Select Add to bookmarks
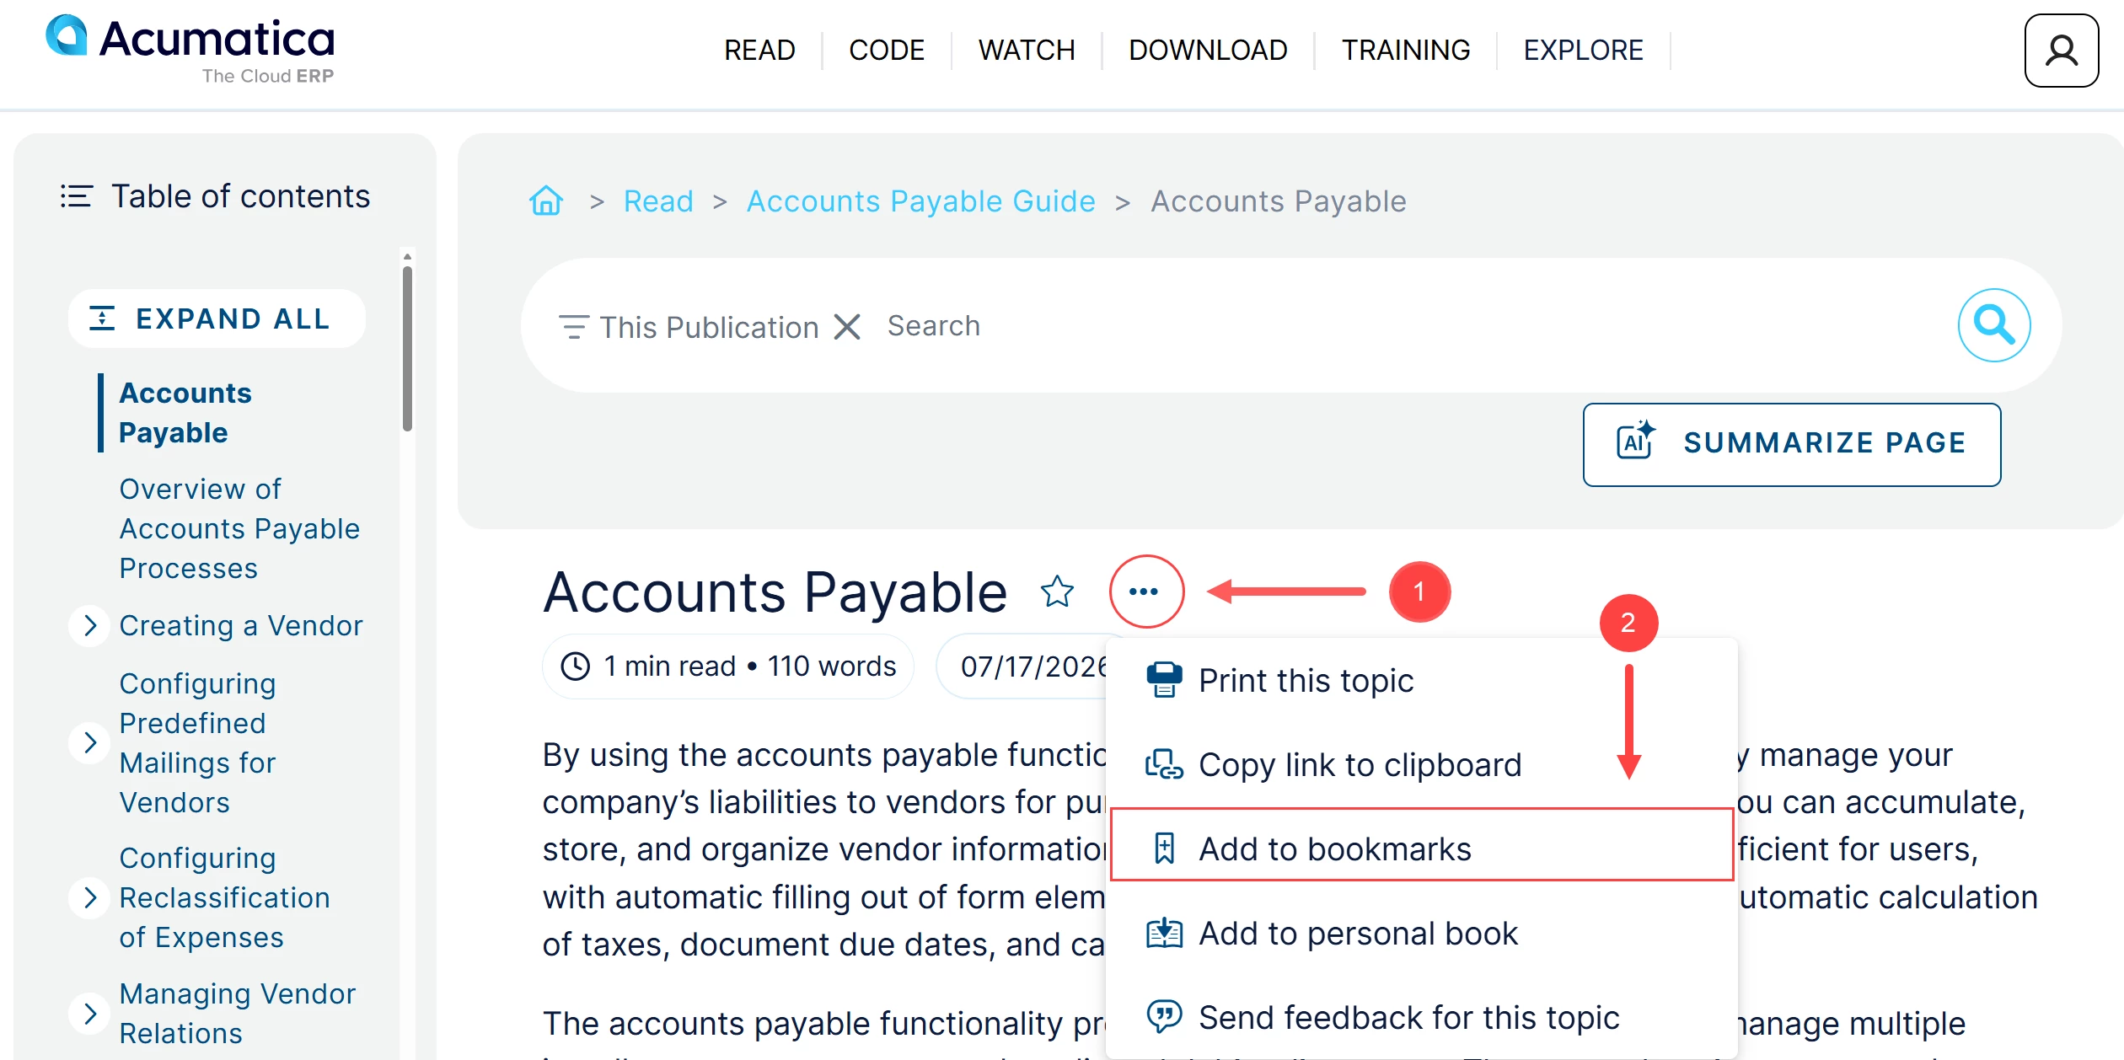 click(x=1421, y=849)
